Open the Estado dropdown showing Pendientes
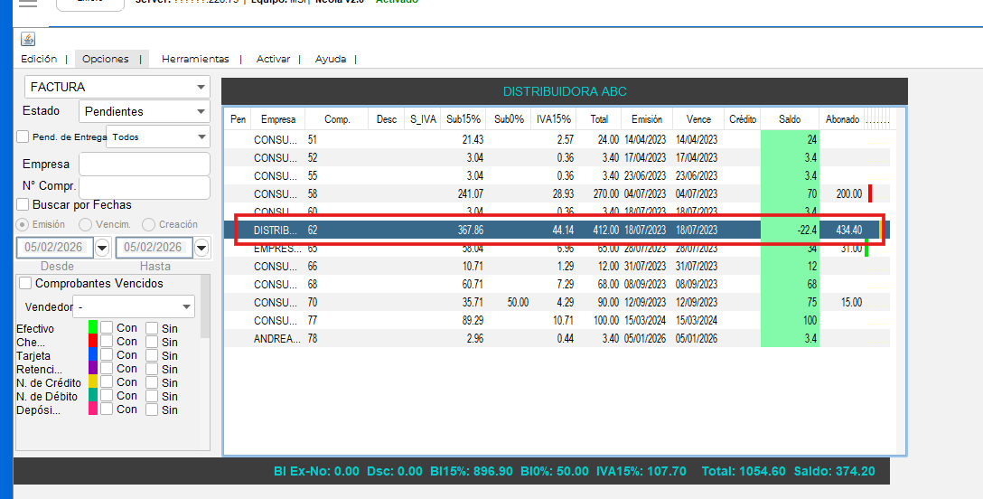Screen dimensions: 983x499 click(200, 112)
